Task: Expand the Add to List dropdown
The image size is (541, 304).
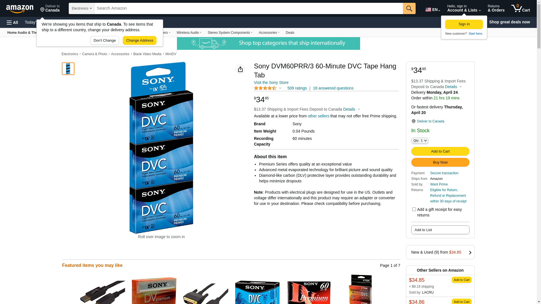Action: [x=440, y=230]
